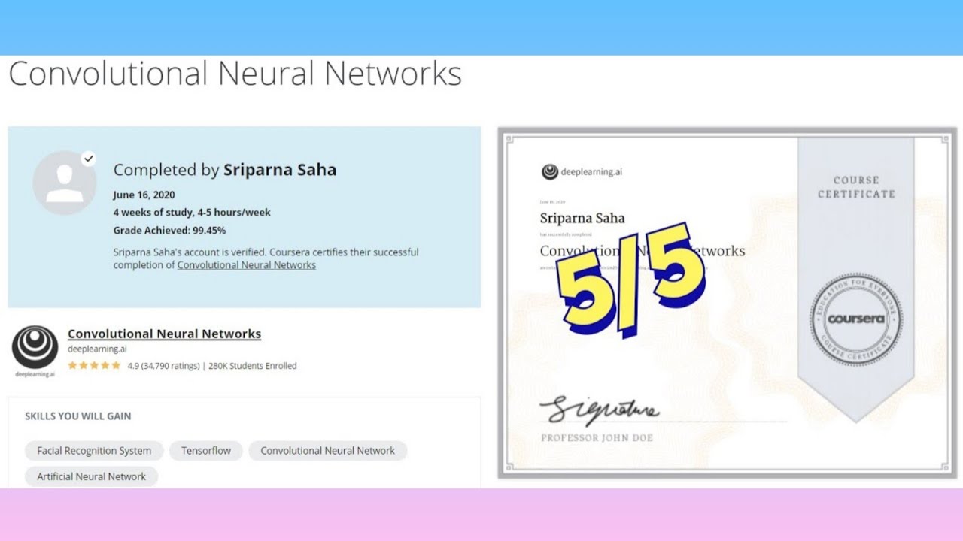Click the SKILLS YOU WILL GAIN heading
Viewport: 963px width, 541px height.
click(78, 416)
